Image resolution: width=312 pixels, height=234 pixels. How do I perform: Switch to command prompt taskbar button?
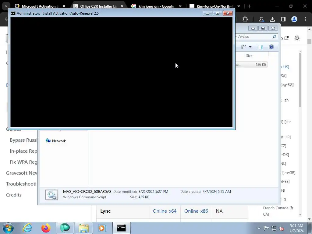[121, 228]
